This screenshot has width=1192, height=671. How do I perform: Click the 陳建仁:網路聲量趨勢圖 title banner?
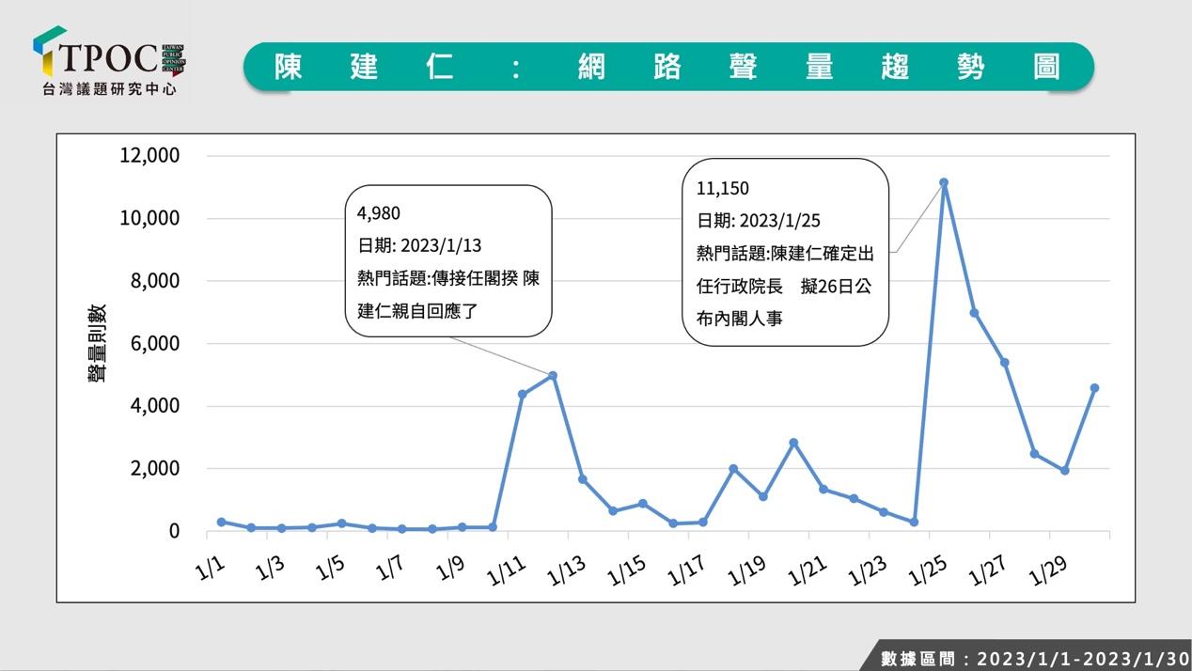[667, 67]
